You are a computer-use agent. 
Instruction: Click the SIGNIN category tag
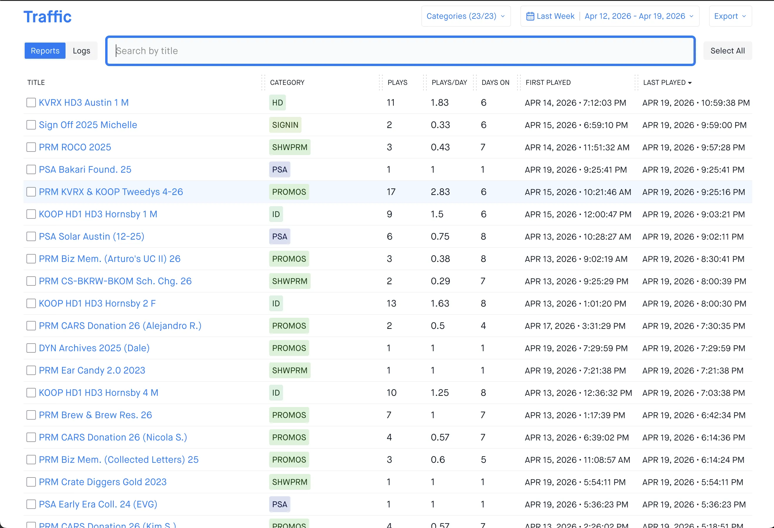[285, 125]
